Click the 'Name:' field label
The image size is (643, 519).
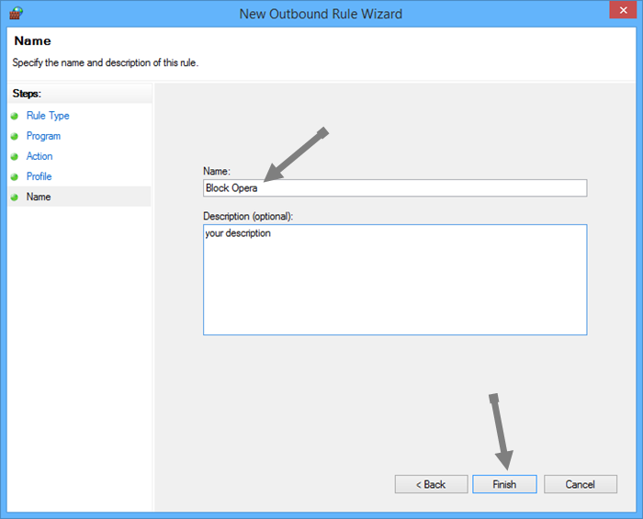click(217, 171)
